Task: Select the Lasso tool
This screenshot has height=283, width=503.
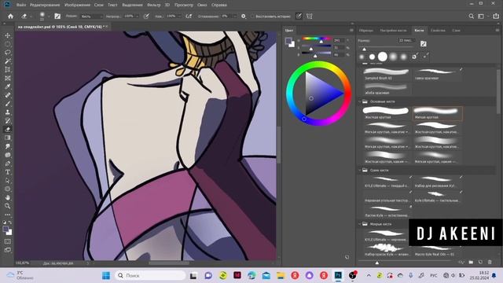Action: 8,53
